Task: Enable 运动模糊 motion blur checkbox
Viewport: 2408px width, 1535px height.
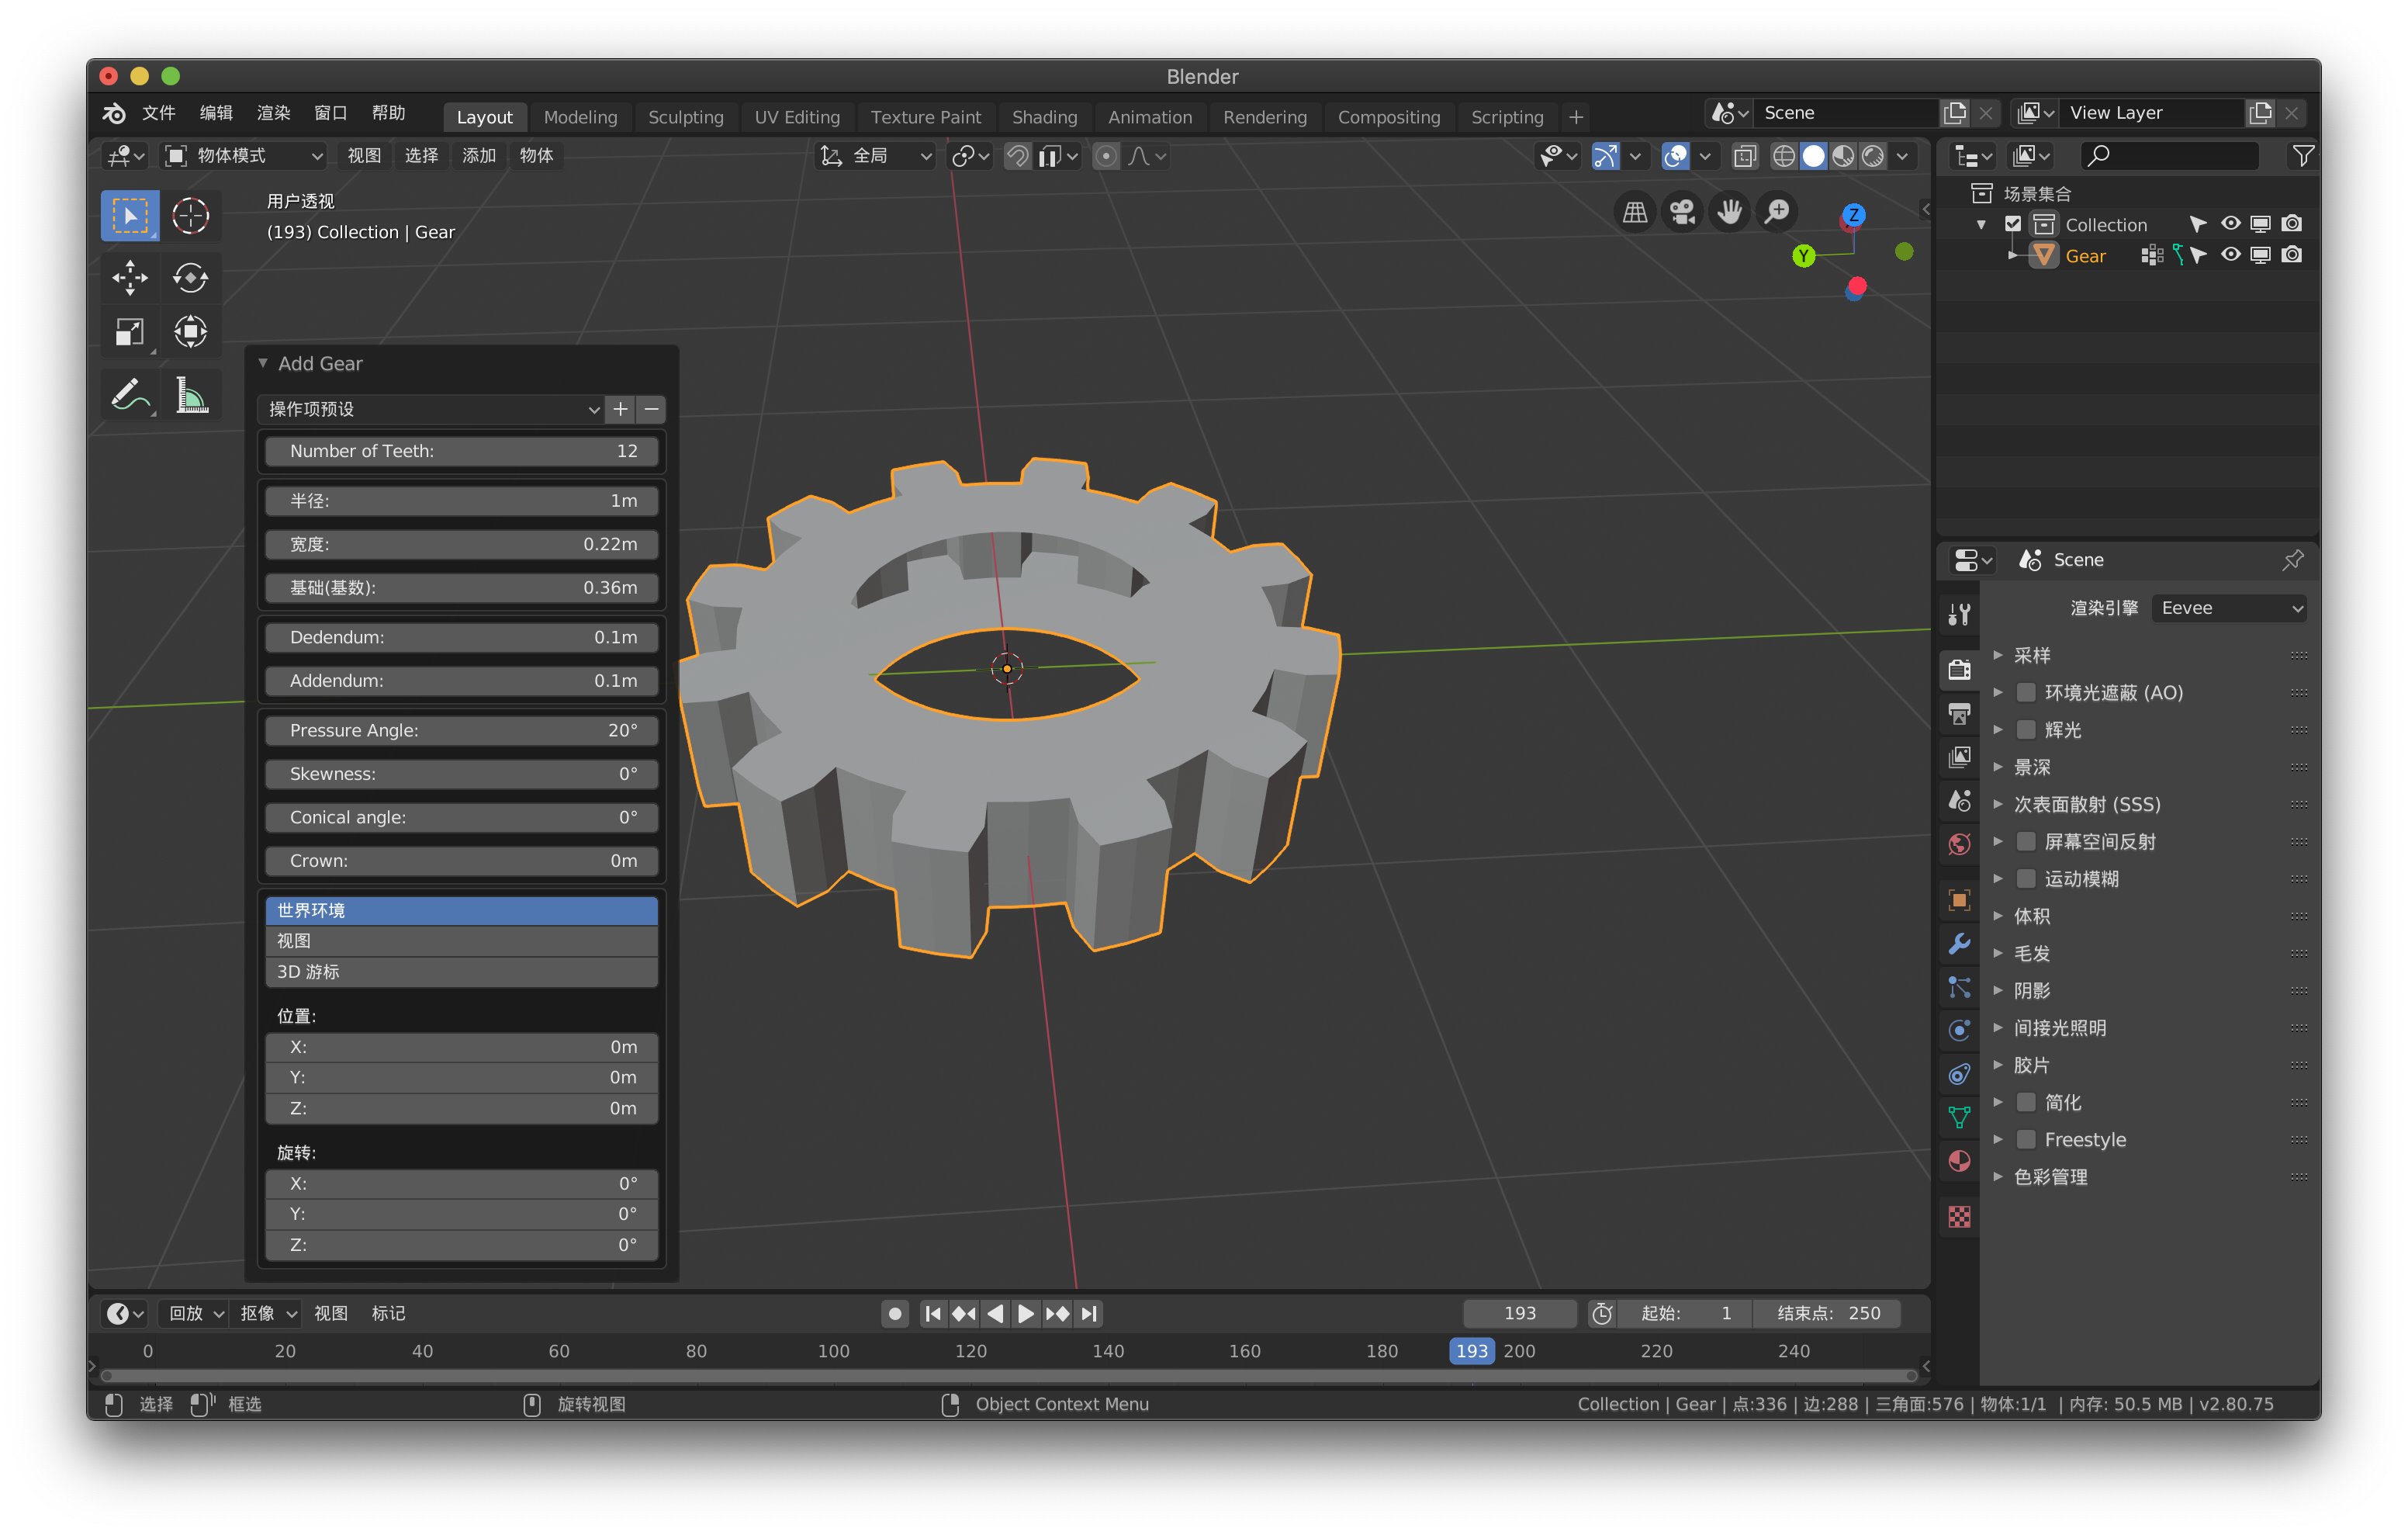Action: point(2027,878)
